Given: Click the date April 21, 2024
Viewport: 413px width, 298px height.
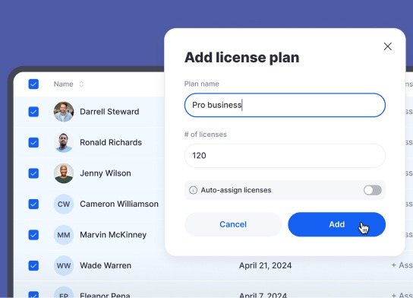Looking at the screenshot, I should (x=265, y=265).
